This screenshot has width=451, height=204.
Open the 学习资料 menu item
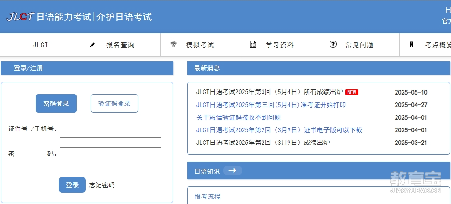point(280,45)
